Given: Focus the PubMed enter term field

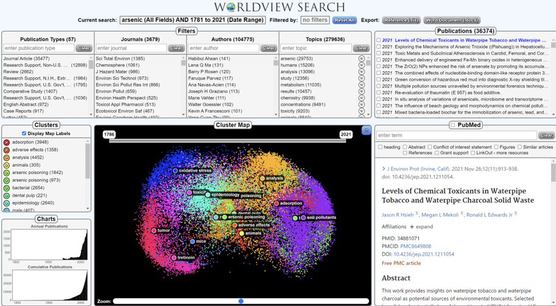Looking at the screenshot, I should 457,135.
